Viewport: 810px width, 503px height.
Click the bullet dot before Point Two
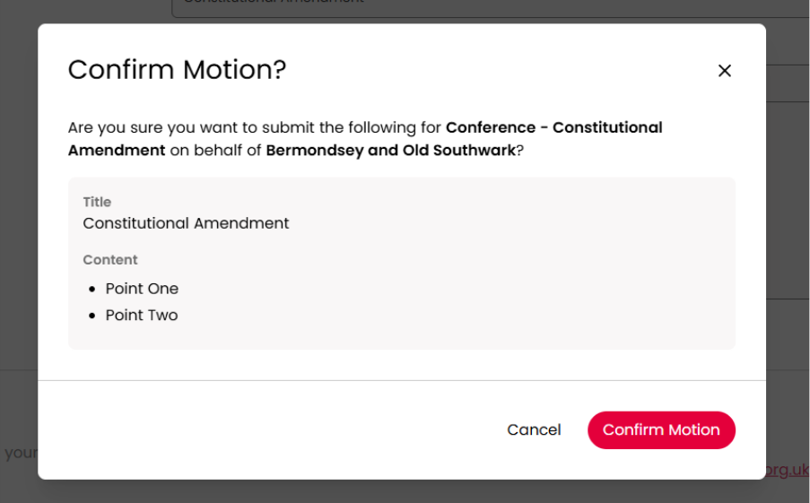coord(91,316)
